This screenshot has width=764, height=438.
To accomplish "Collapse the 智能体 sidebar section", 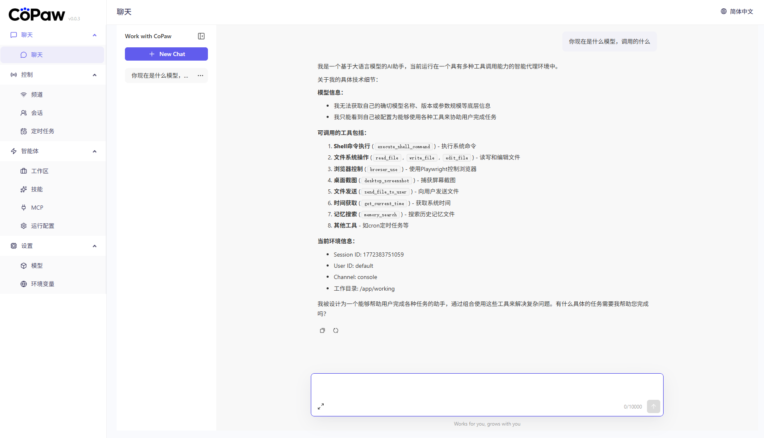I will click(95, 152).
